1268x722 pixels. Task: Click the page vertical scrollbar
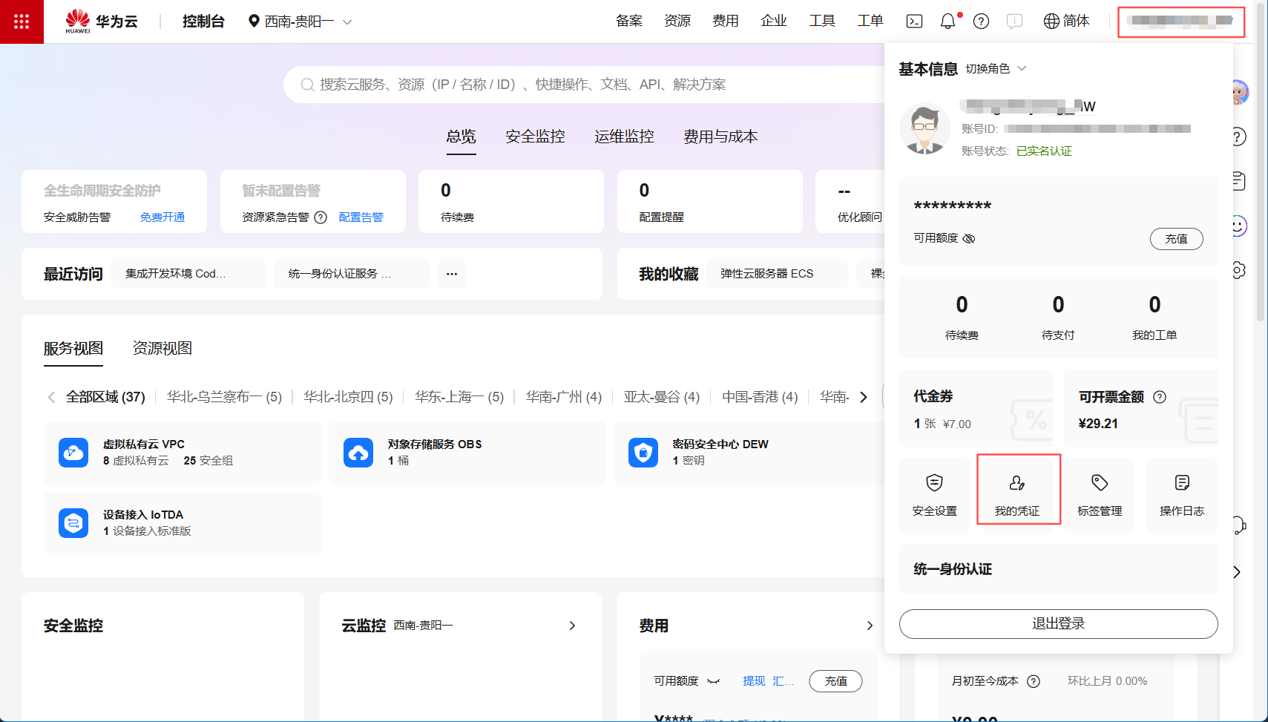pos(1261,163)
